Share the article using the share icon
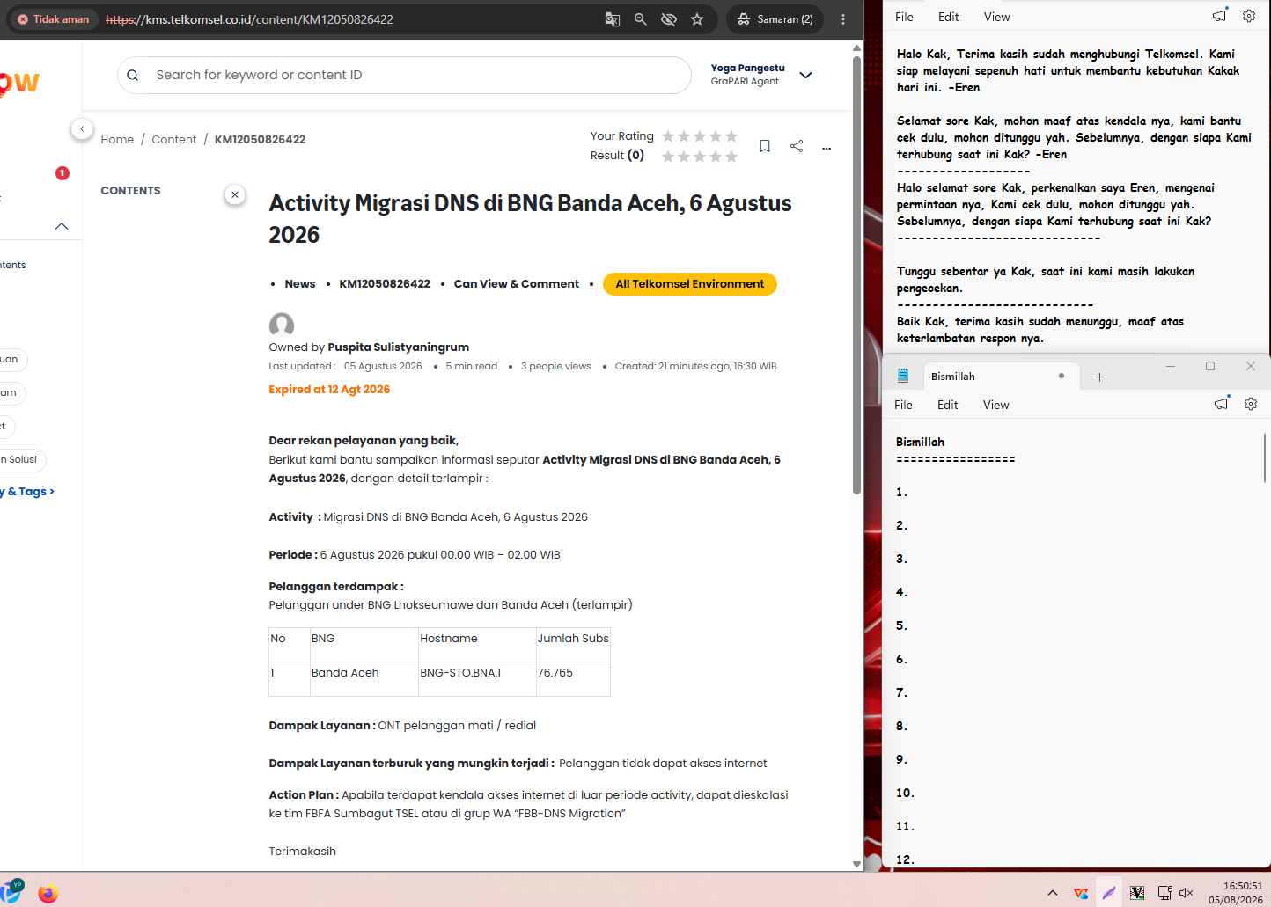Viewport: 1271px width, 907px height. [x=797, y=146]
